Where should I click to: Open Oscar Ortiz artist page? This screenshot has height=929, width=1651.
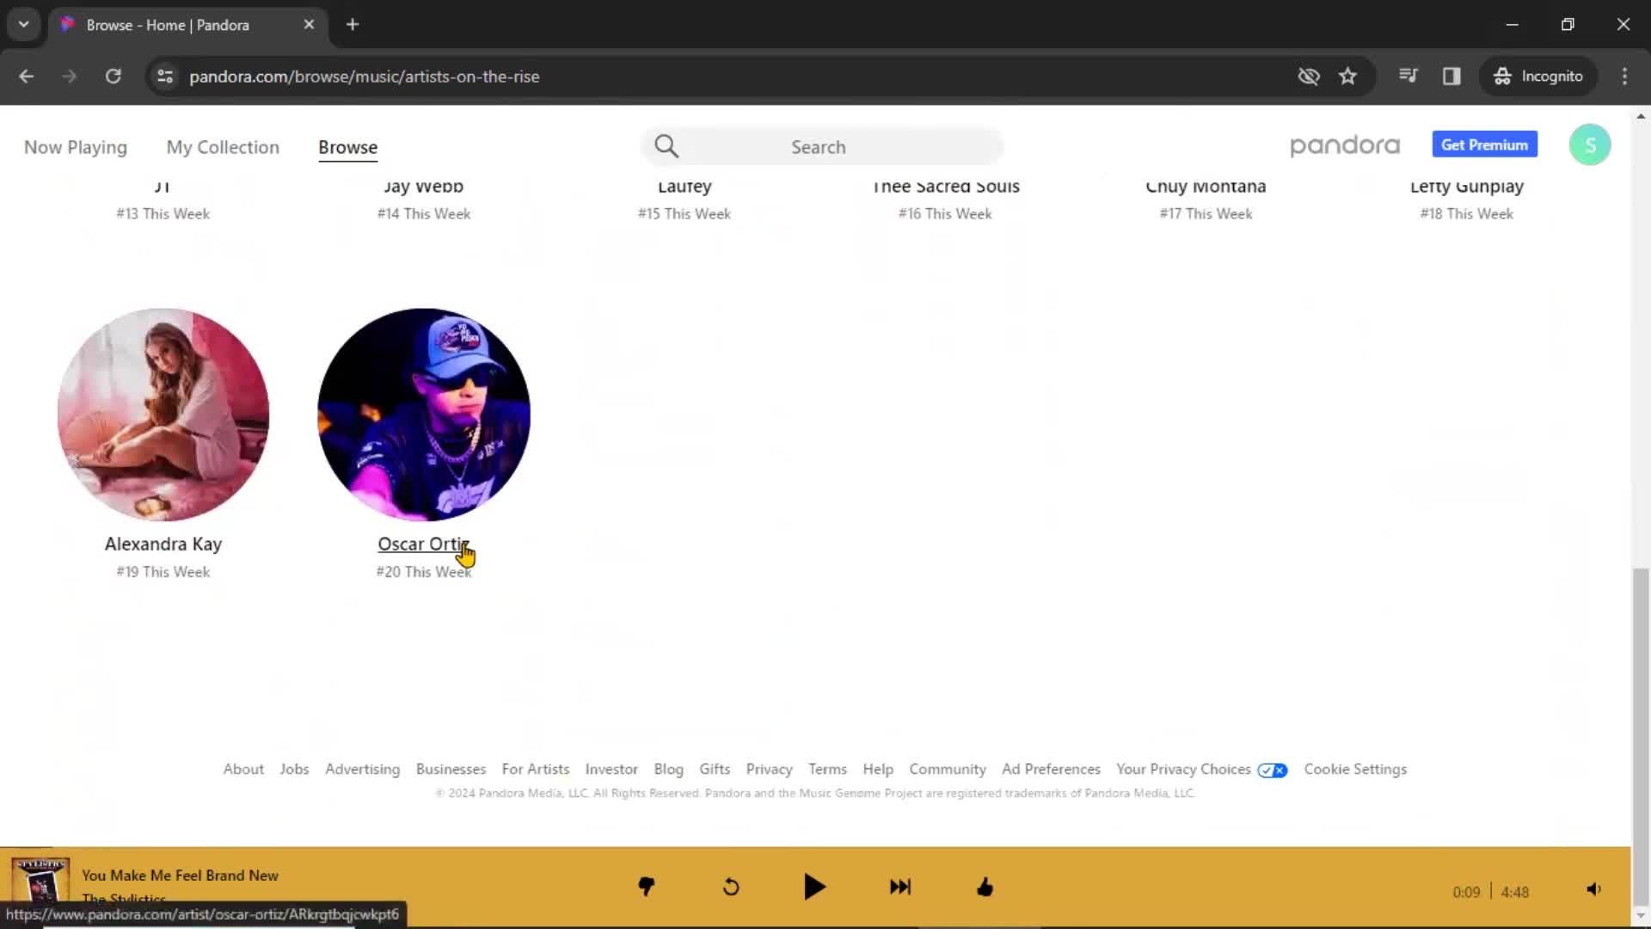pyautogui.click(x=423, y=544)
